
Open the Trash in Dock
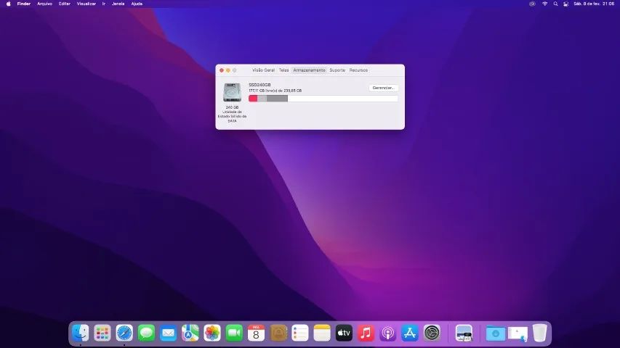click(540, 333)
